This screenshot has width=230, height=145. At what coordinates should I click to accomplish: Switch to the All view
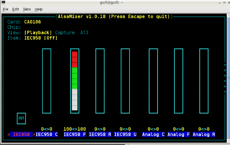84,33
